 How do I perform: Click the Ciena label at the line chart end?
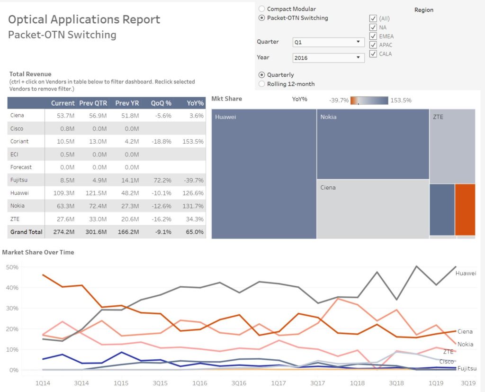(465, 332)
